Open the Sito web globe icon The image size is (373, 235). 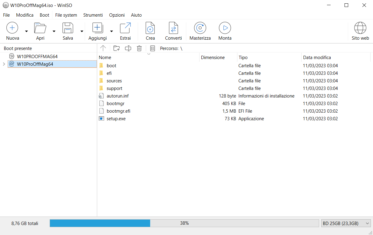point(360,28)
